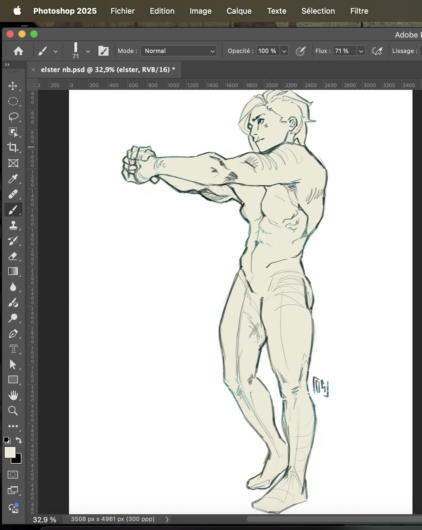Select the Pen tool
Image resolution: width=422 pixels, height=530 pixels.
(x=13, y=334)
